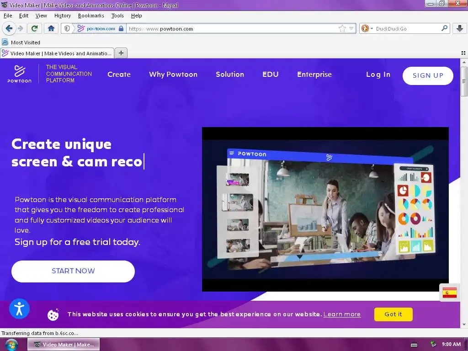
Task: Open the EDU navigation item
Action: coord(271,74)
